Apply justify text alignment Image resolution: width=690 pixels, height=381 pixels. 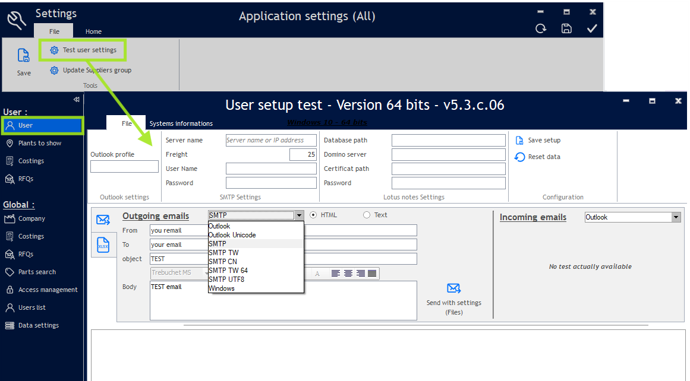pyautogui.click(x=372, y=273)
